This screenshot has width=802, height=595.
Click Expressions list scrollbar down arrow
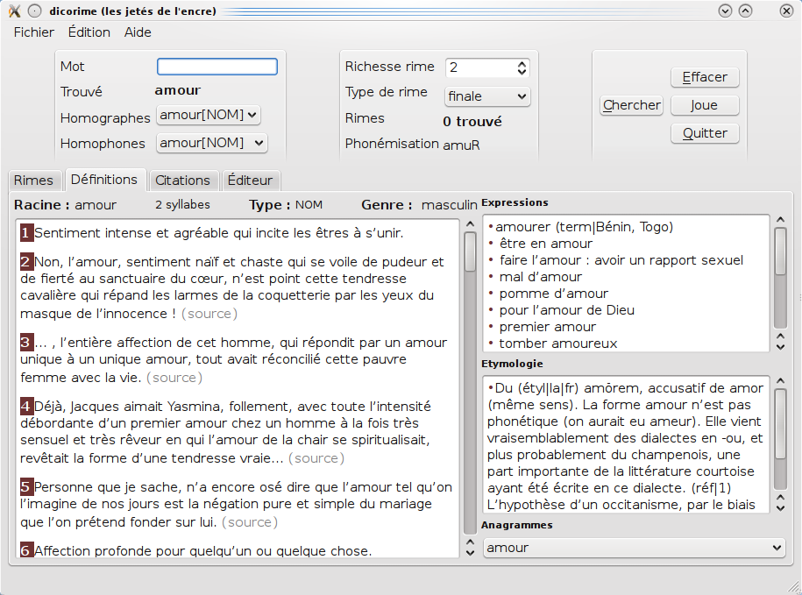click(780, 347)
